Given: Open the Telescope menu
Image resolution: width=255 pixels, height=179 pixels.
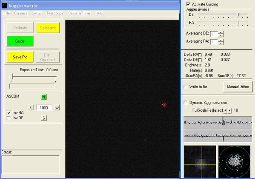Looking at the screenshot, I should [x=55, y=13].
